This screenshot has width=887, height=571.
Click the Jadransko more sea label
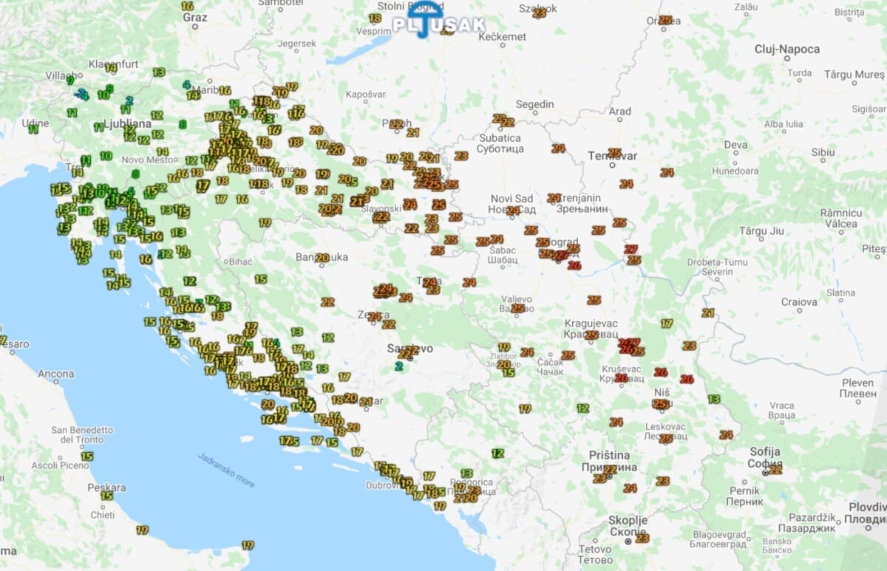226,470
